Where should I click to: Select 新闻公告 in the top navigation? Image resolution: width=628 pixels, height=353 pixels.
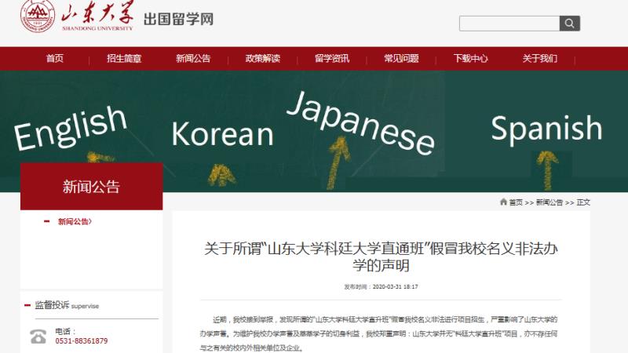[x=193, y=58]
